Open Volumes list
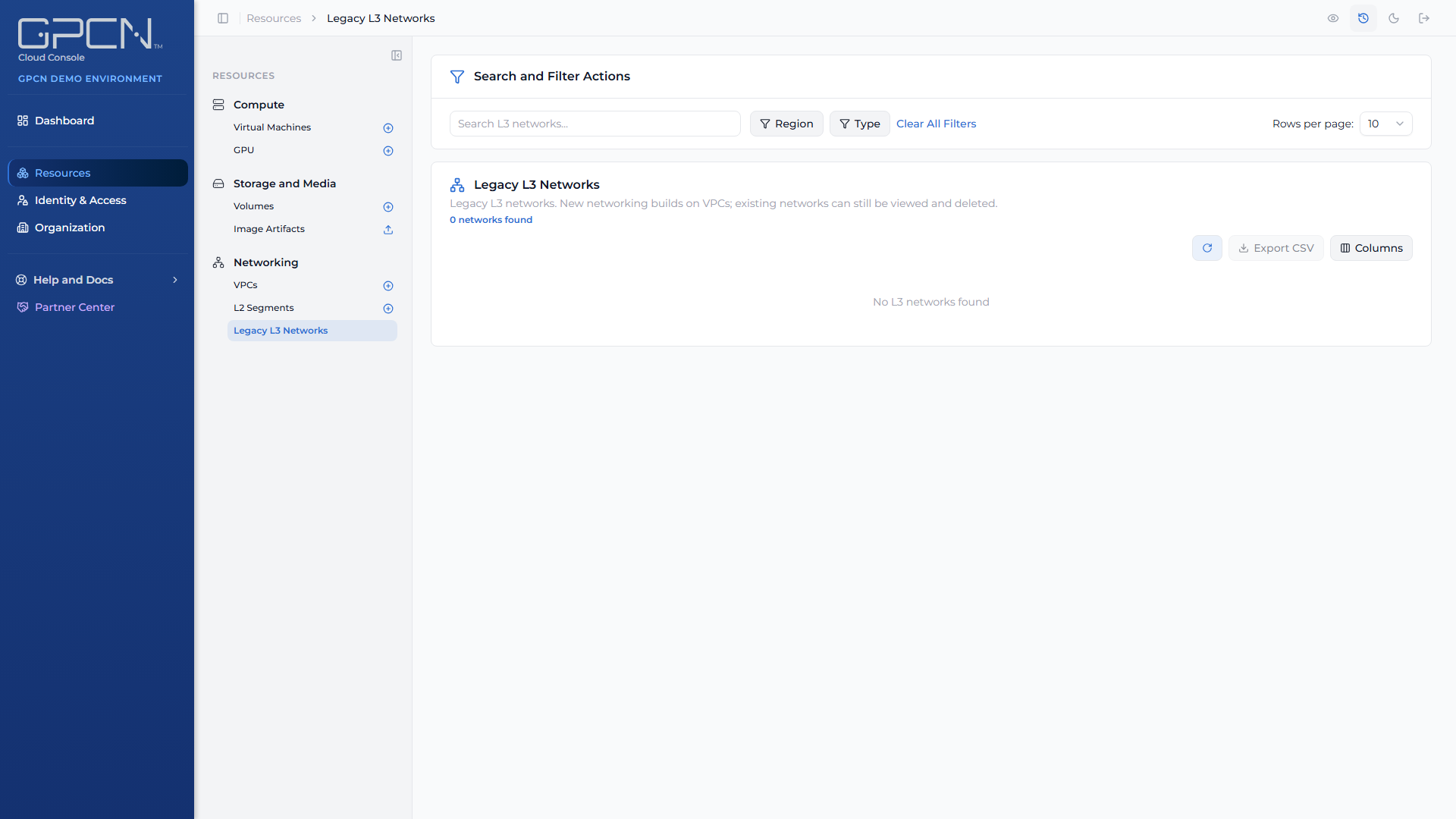Image resolution: width=1456 pixels, height=819 pixels. [253, 206]
